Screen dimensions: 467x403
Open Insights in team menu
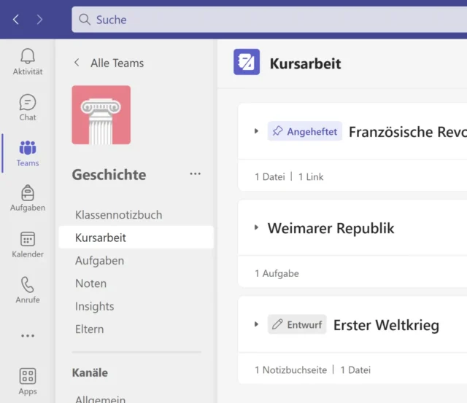[94, 306]
